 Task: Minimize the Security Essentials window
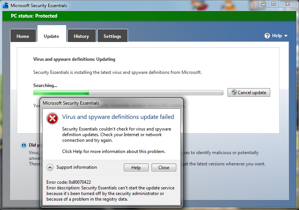[x=263, y=4]
